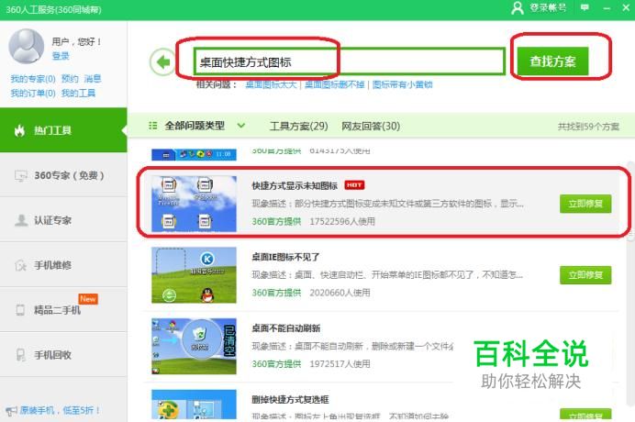Viewport: 635px width, 422px height.
Task: Click the flame icon beside 热门工具
Action: click(x=19, y=130)
